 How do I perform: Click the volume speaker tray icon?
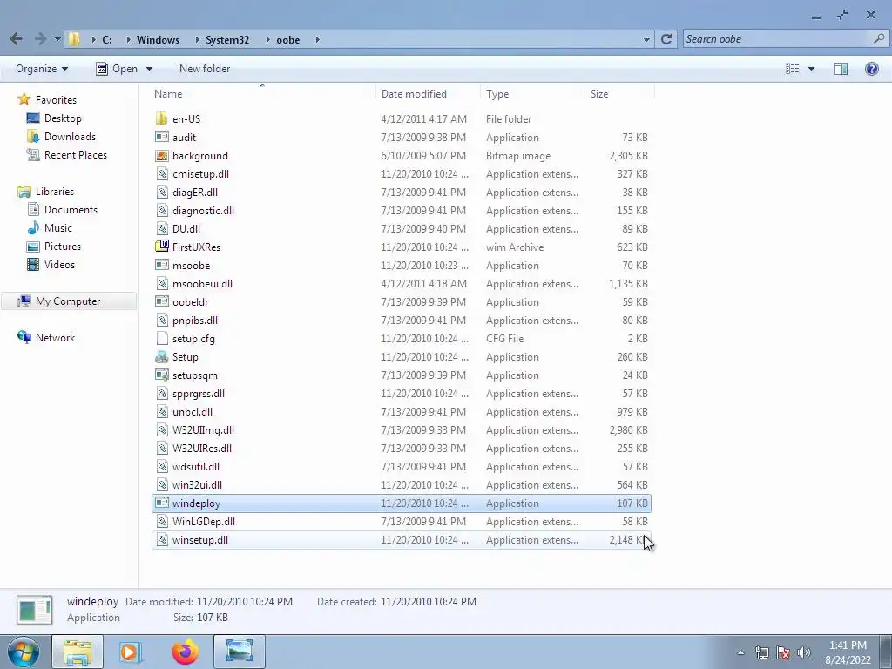click(x=804, y=652)
